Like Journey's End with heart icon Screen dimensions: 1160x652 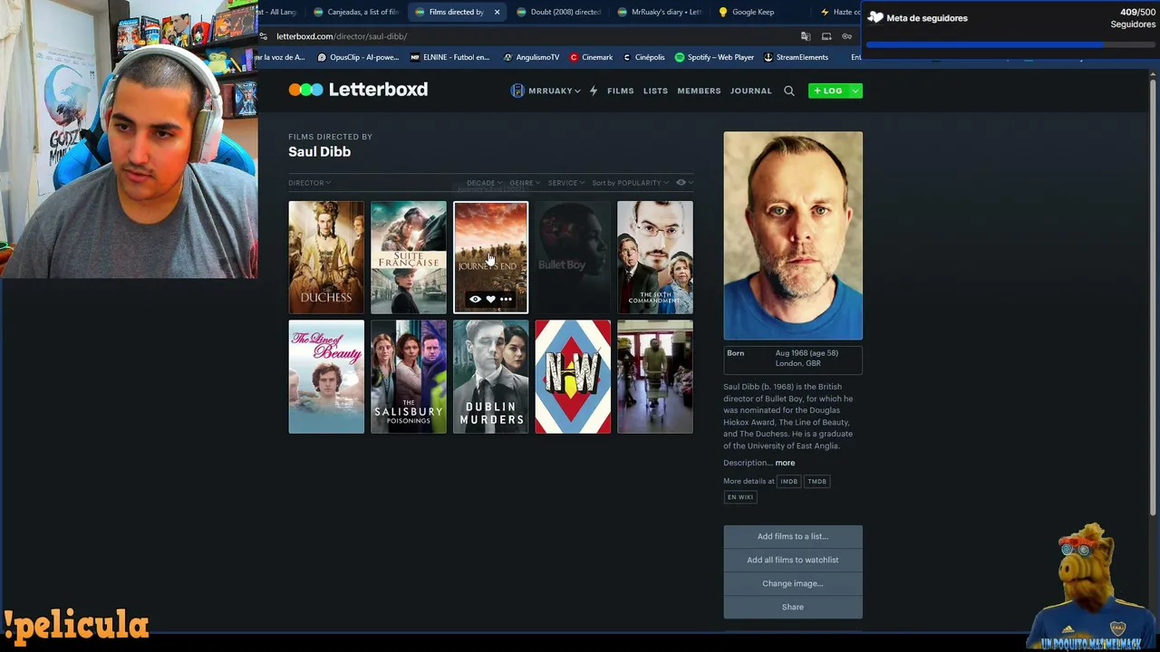[x=490, y=299]
